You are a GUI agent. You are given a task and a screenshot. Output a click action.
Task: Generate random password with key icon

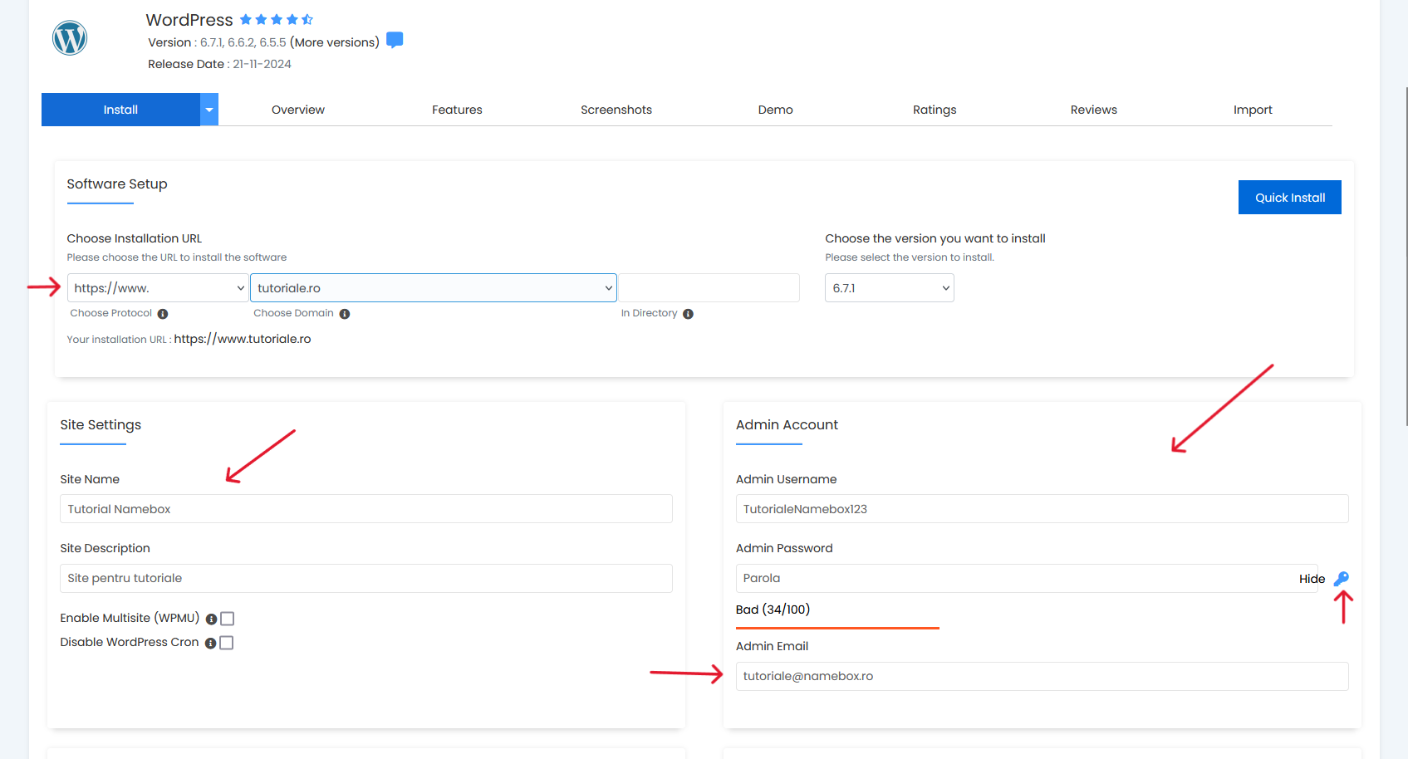pos(1342,579)
